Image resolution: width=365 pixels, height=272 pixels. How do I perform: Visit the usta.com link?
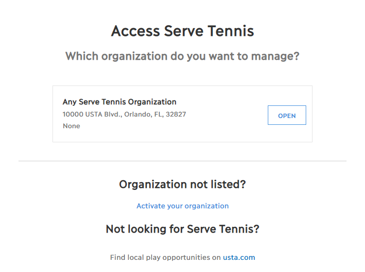pos(239,257)
